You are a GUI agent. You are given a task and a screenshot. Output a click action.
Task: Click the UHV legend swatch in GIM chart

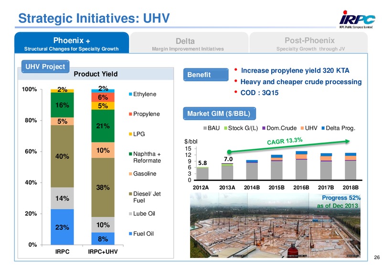[302, 128]
